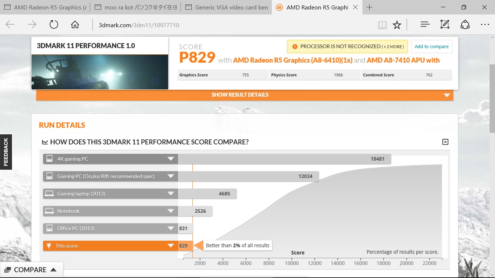
Task: Click the Share icon in toolbar
Action: [465, 25]
